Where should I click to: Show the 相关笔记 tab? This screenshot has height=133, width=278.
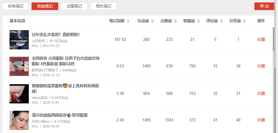[x=104, y=6]
